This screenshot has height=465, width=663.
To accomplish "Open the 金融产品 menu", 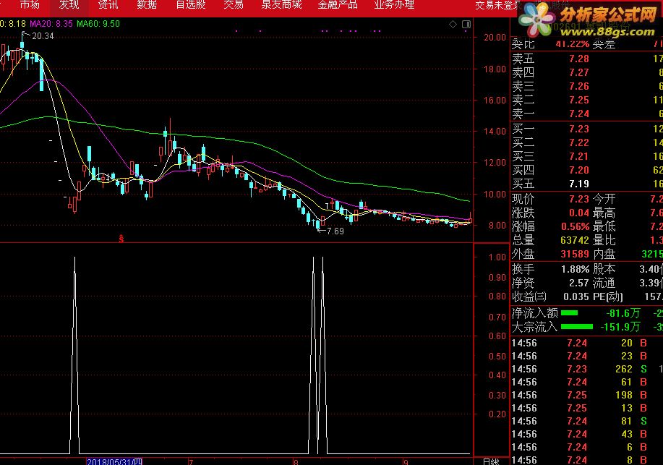I will (338, 5).
